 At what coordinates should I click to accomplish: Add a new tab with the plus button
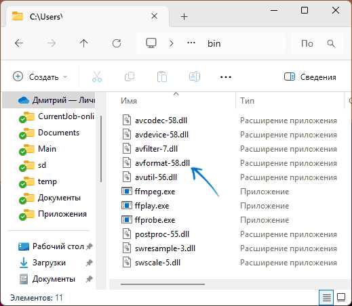pos(184,17)
